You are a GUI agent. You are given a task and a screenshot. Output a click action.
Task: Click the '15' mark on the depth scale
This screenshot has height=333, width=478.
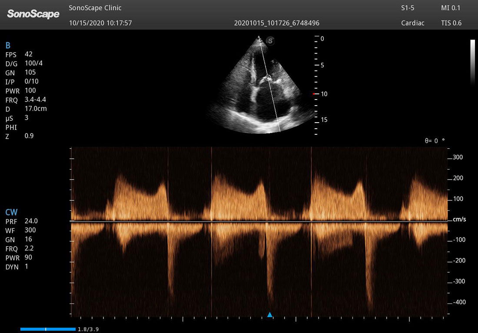[x=324, y=120]
